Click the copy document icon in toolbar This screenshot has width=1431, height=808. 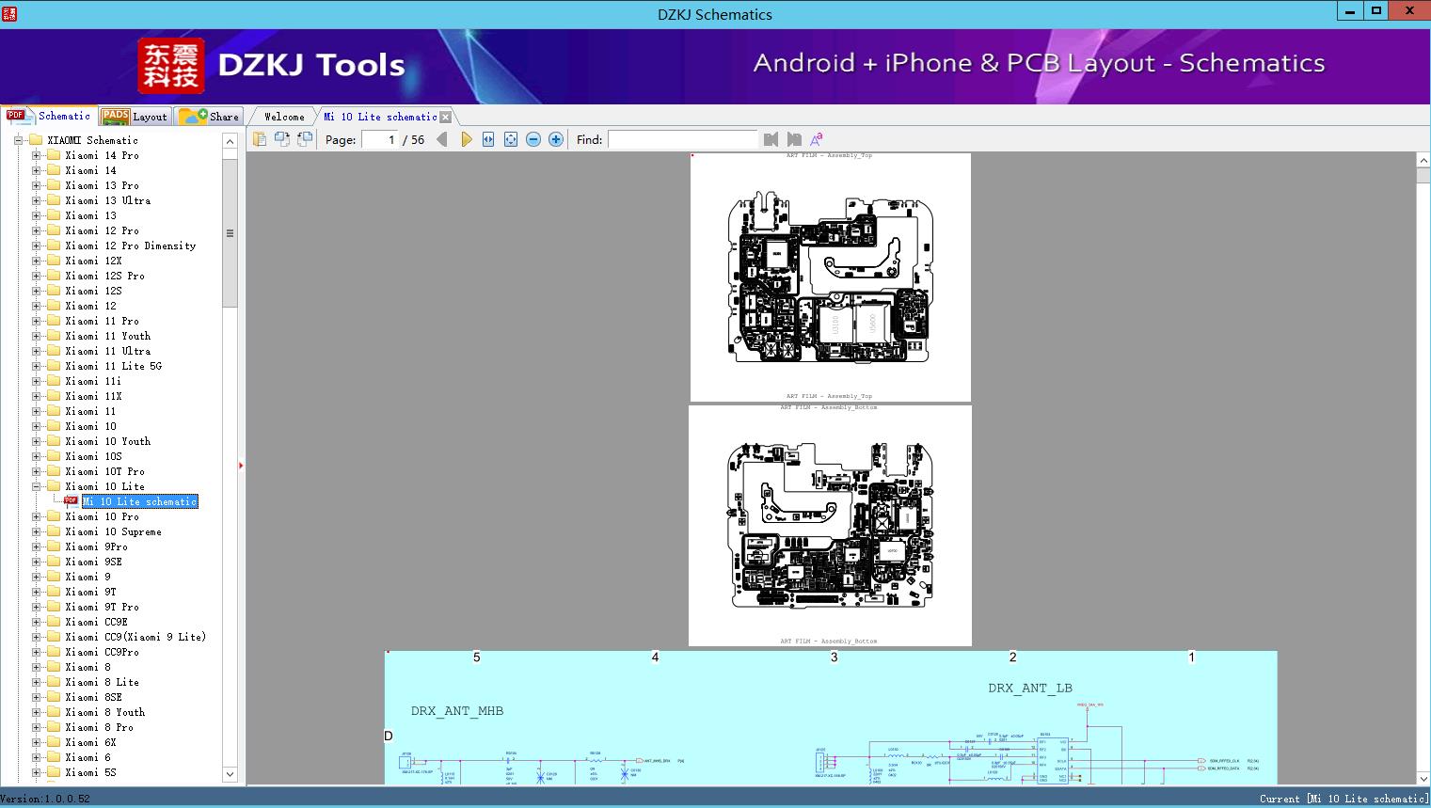point(260,139)
